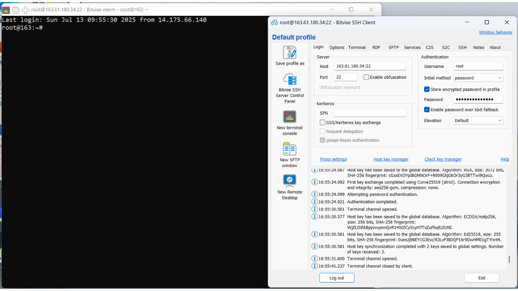This screenshot has width=518, height=291.
Task: Open Bitvise SSH Server Control Panel icon
Action: tap(290, 78)
